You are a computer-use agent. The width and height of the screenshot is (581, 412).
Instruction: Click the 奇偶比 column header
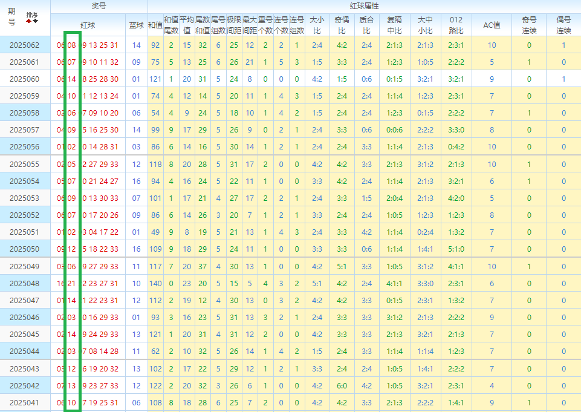pyautogui.click(x=342, y=25)
